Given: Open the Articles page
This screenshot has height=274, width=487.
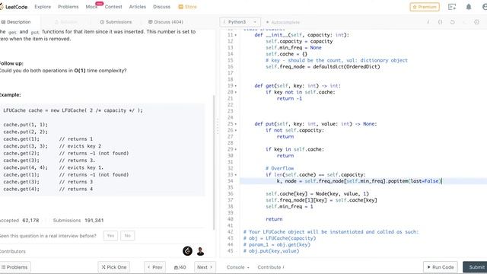Looking at the screenshot, I should [x=138, y=7].
